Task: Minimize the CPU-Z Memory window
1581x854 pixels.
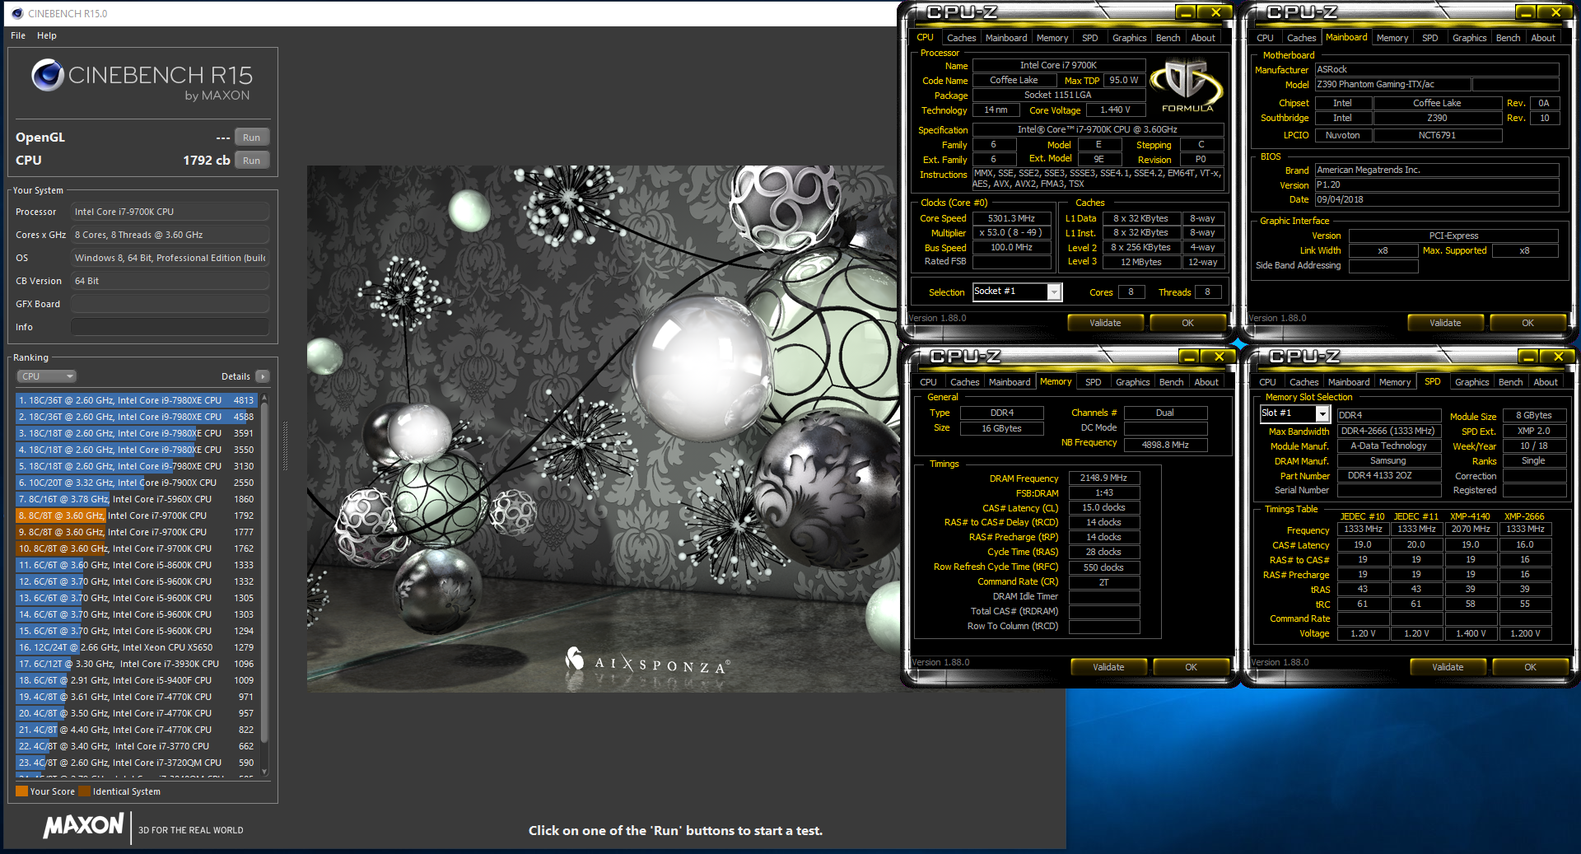Action: click(1189, 357)
